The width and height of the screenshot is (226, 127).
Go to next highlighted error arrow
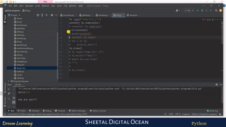[x=221, y=20]
